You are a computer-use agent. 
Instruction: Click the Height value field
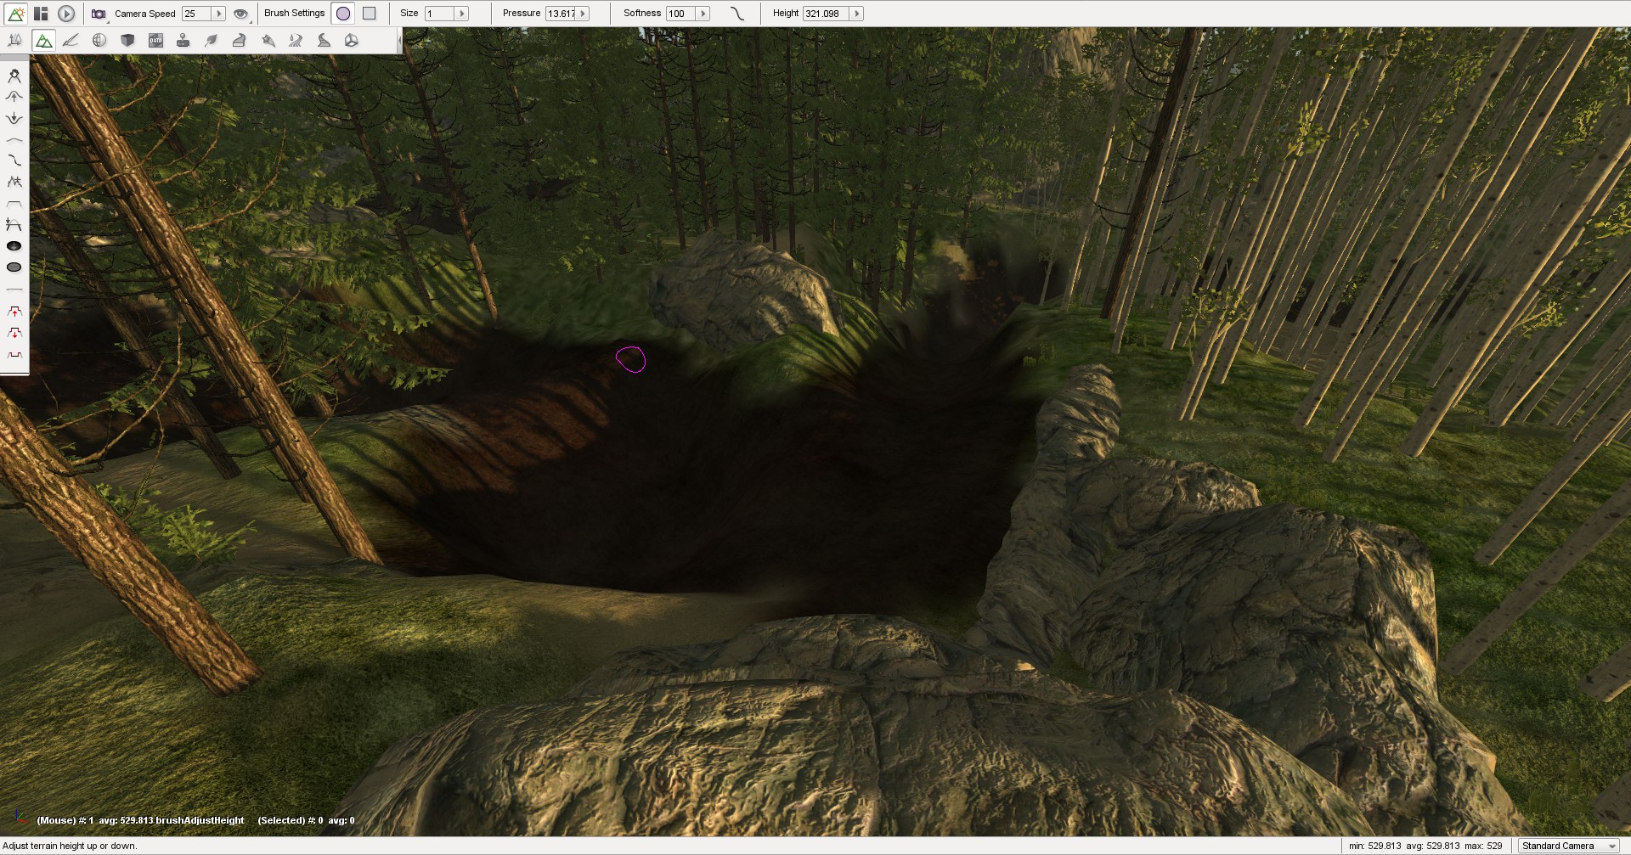click(826, 14)
